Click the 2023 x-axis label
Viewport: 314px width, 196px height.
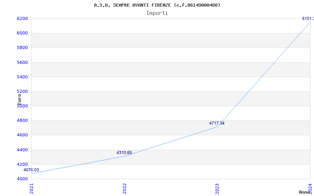[217, 189]
